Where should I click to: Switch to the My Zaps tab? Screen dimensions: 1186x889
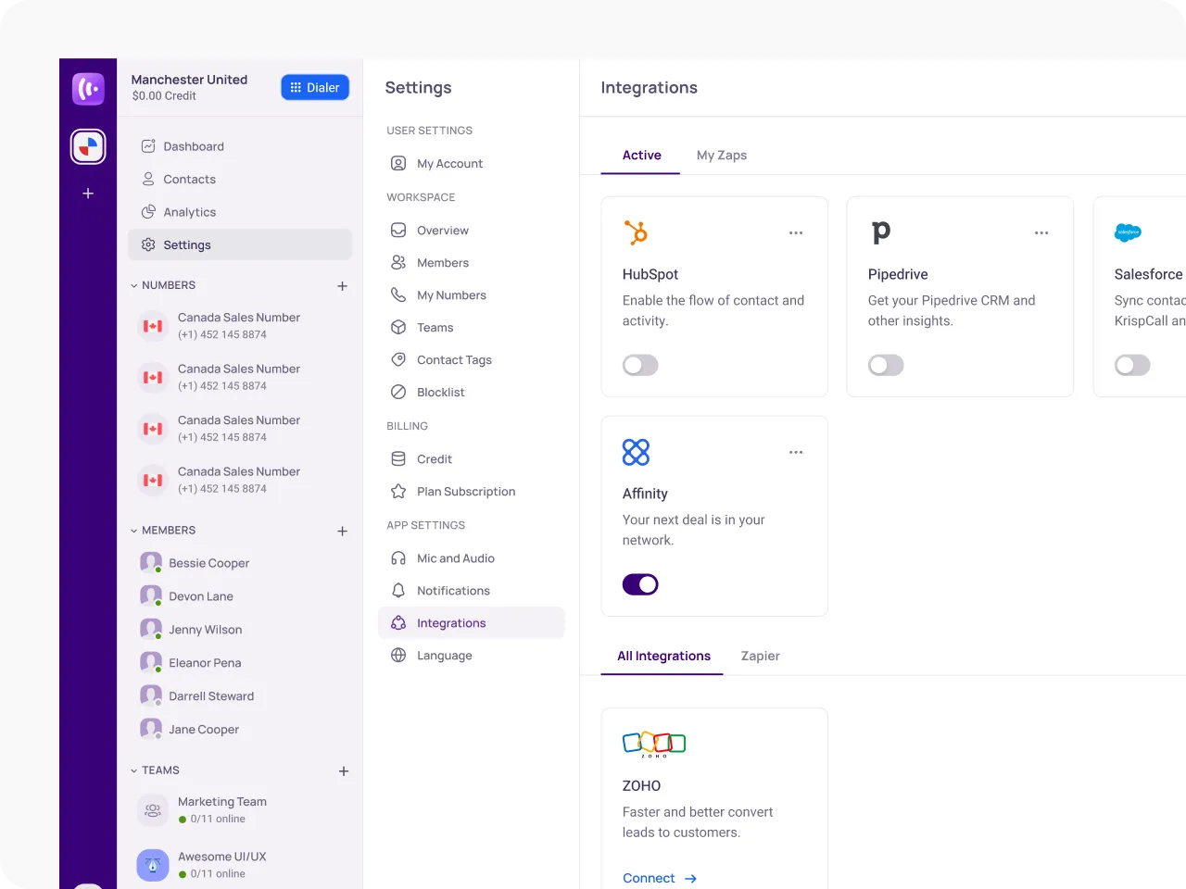(x=722, y=156)
